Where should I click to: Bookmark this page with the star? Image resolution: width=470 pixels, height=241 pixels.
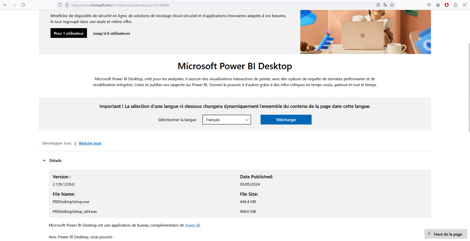392,5
